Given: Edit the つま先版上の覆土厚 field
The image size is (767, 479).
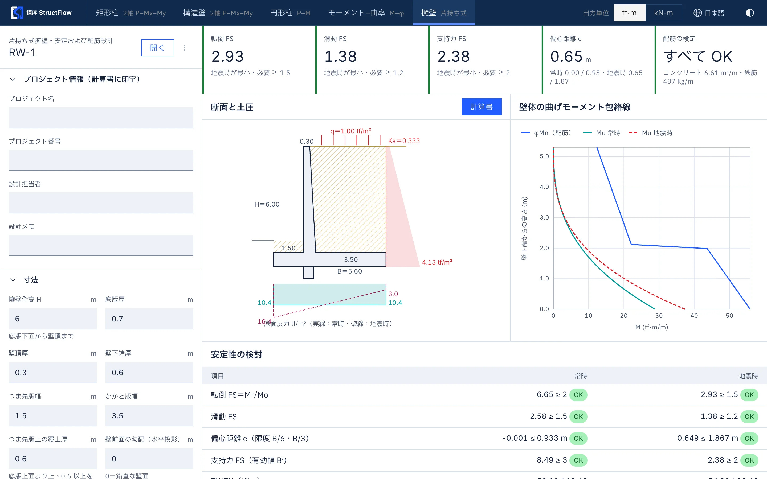Looking at the screenshot, I should pyautogui.click(x=53, y=459).
